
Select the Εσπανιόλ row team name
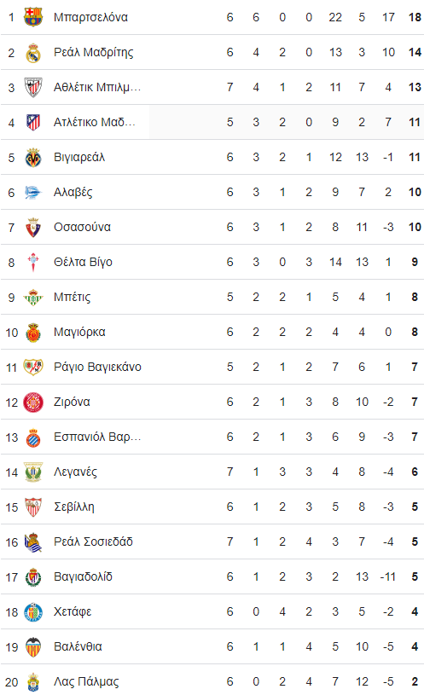click(x=97, y=437)
